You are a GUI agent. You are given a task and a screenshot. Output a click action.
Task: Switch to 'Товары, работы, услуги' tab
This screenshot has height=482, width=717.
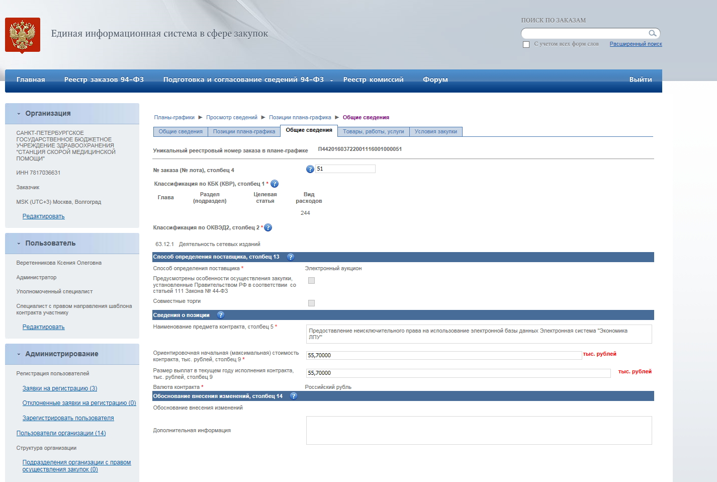[373, 132]
